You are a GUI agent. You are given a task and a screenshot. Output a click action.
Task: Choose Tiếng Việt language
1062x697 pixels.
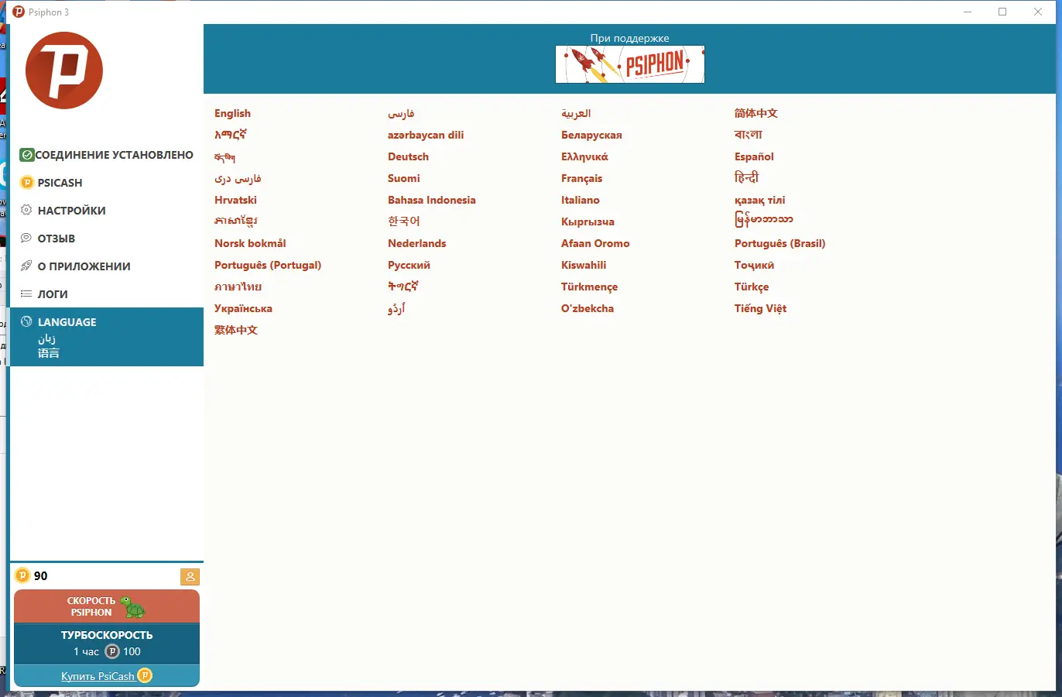pos(760,308)
